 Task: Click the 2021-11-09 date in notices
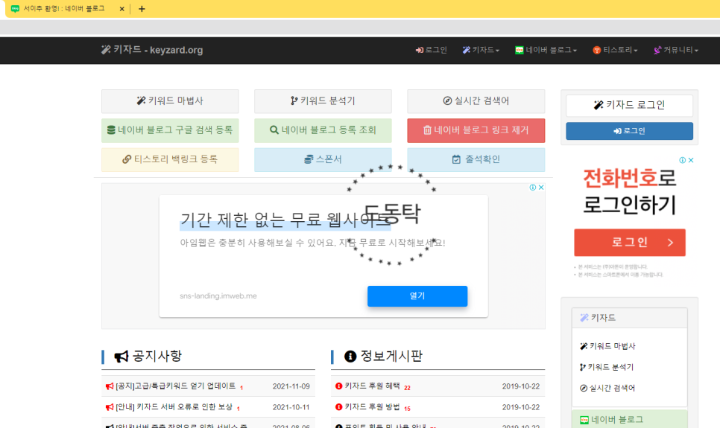pyautogui.click(x=291, y=386)
